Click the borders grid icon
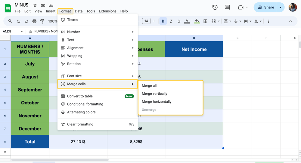Viewport: 301px width, 163px height. (x=205, y=21)
